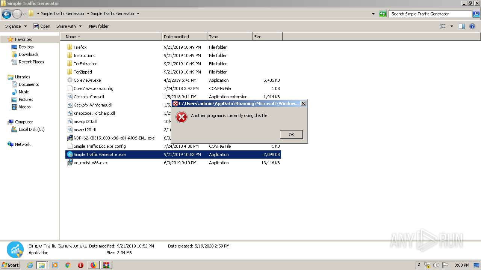This screenshot has height=270, width=481.
Task: Click the magnifier search icon
Action: pyautogui.click(x=476, y=14)
